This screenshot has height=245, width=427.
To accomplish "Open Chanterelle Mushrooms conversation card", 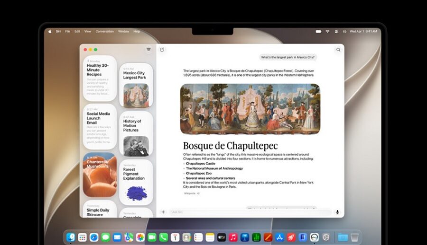I will coord(100,175).
